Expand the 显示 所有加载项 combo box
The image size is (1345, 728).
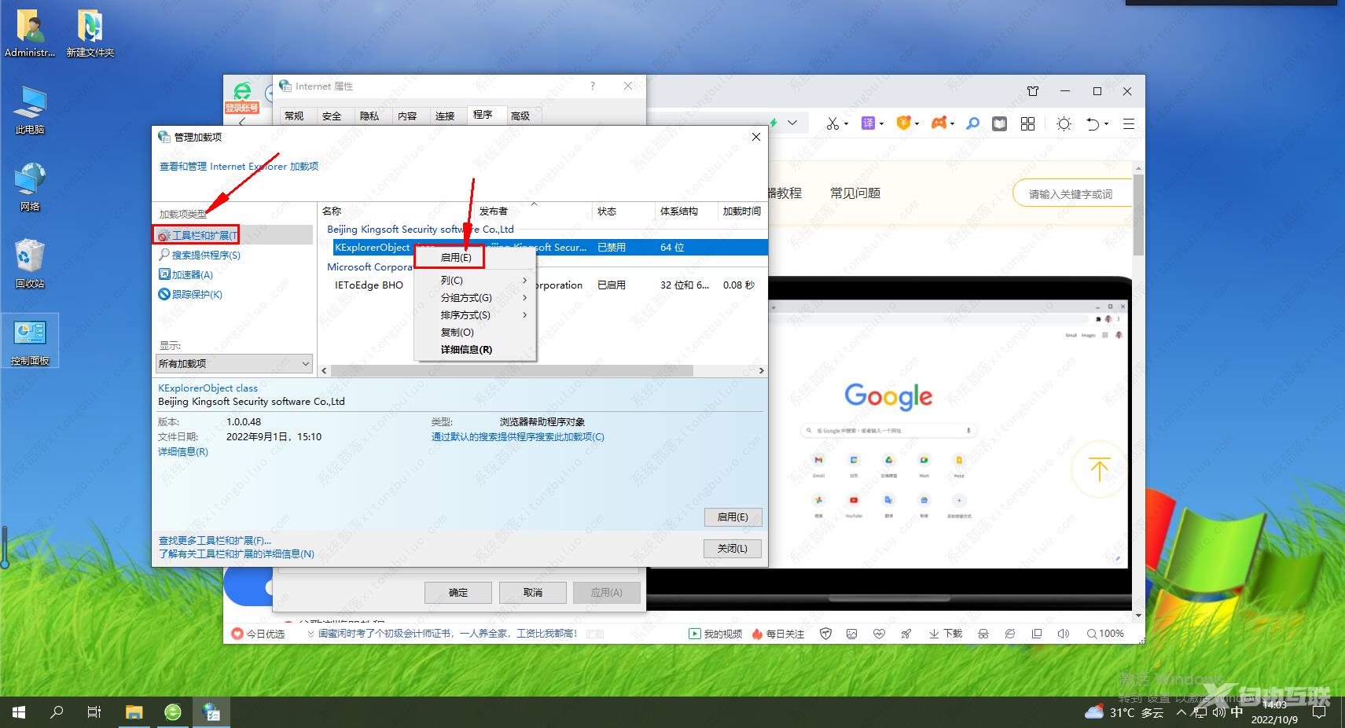click(234, 363)
